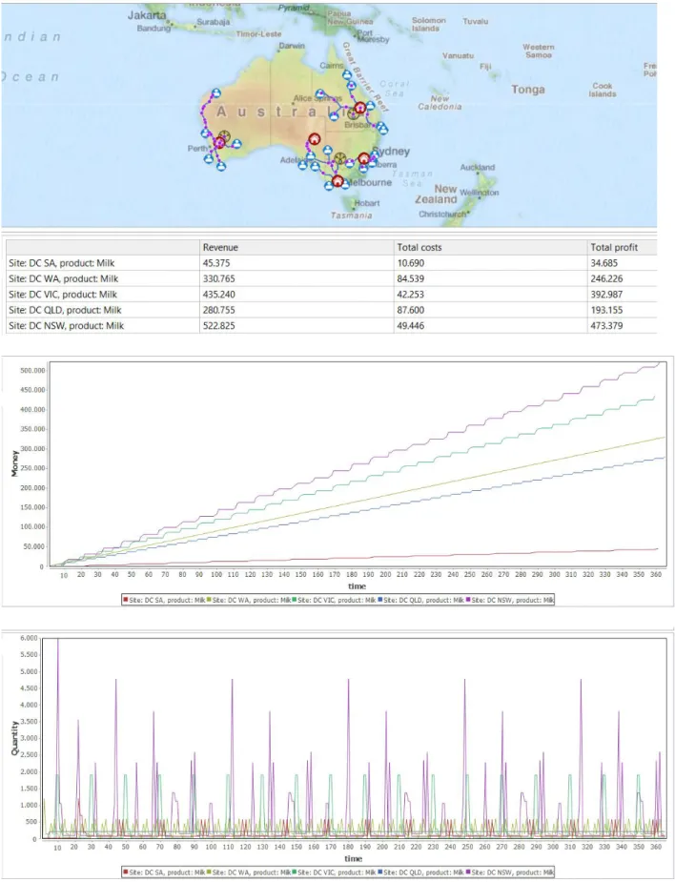Select row 'Site: DC NSW, product: Milk'
Image resolution: width=675 pixels, height=882 pixels.
point(332,326)
